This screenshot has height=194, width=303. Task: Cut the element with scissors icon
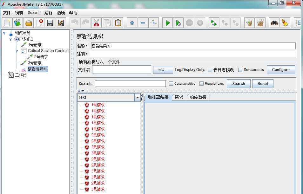[97, 23]
